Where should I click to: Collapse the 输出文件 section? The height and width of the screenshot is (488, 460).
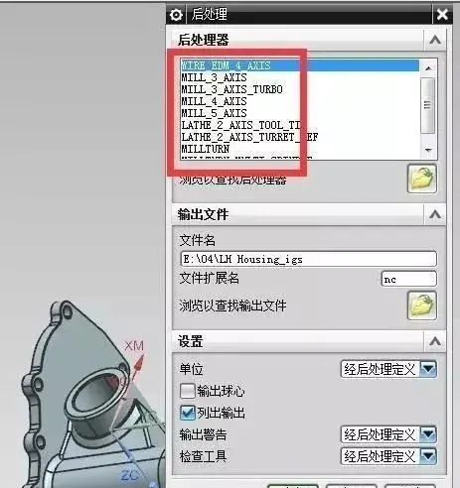click(x=435, y=215)
